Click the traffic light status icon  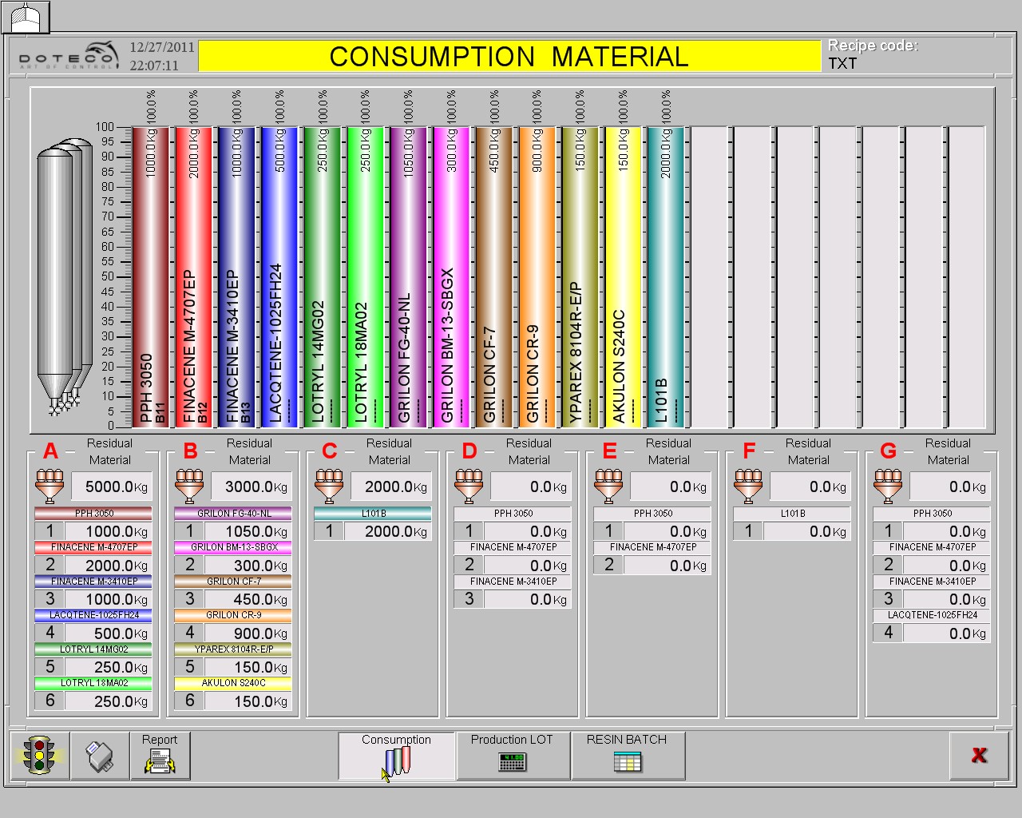[x=40, y=756]
